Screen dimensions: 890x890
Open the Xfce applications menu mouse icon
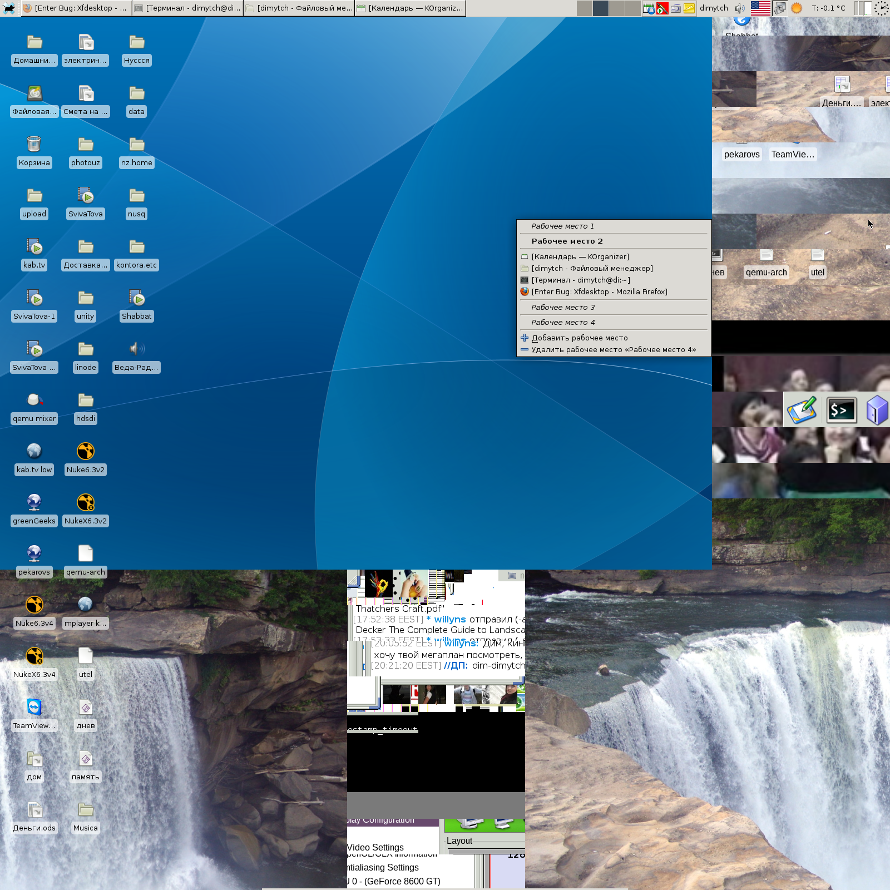click(x=9, y=8)
